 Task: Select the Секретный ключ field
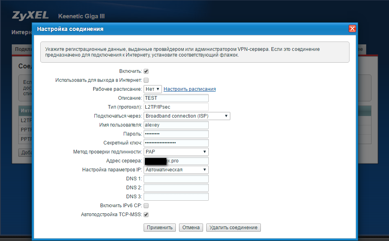176,143
